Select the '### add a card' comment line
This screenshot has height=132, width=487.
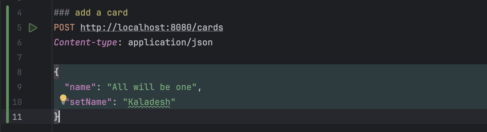pyautogui.click(x=91, y=13)
